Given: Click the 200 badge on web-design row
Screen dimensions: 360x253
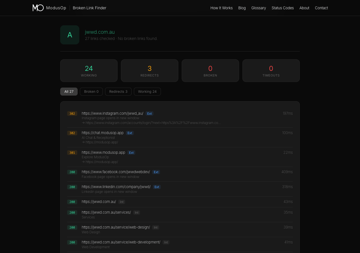Looking at the screenshot, I should (72, 227).
